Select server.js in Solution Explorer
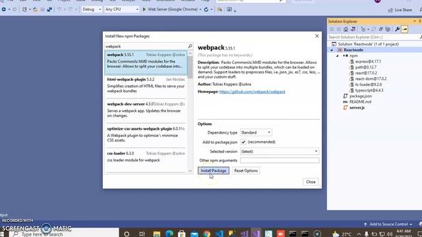This screenshot has height=237, width=422. (357, 108)
